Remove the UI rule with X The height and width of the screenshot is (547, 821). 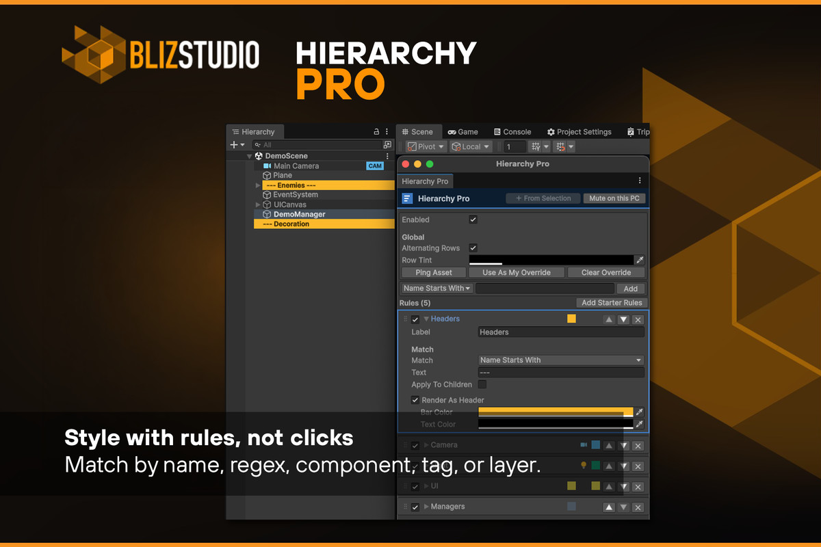point(638,487)
